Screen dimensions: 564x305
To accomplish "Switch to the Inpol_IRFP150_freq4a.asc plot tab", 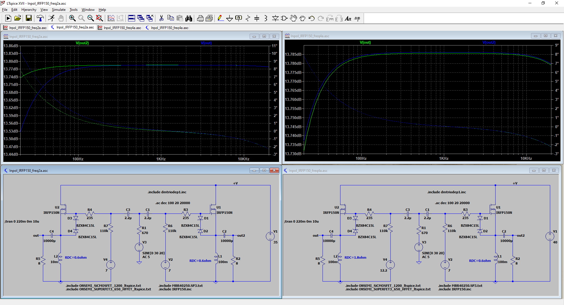I will [x=120, y=28].
